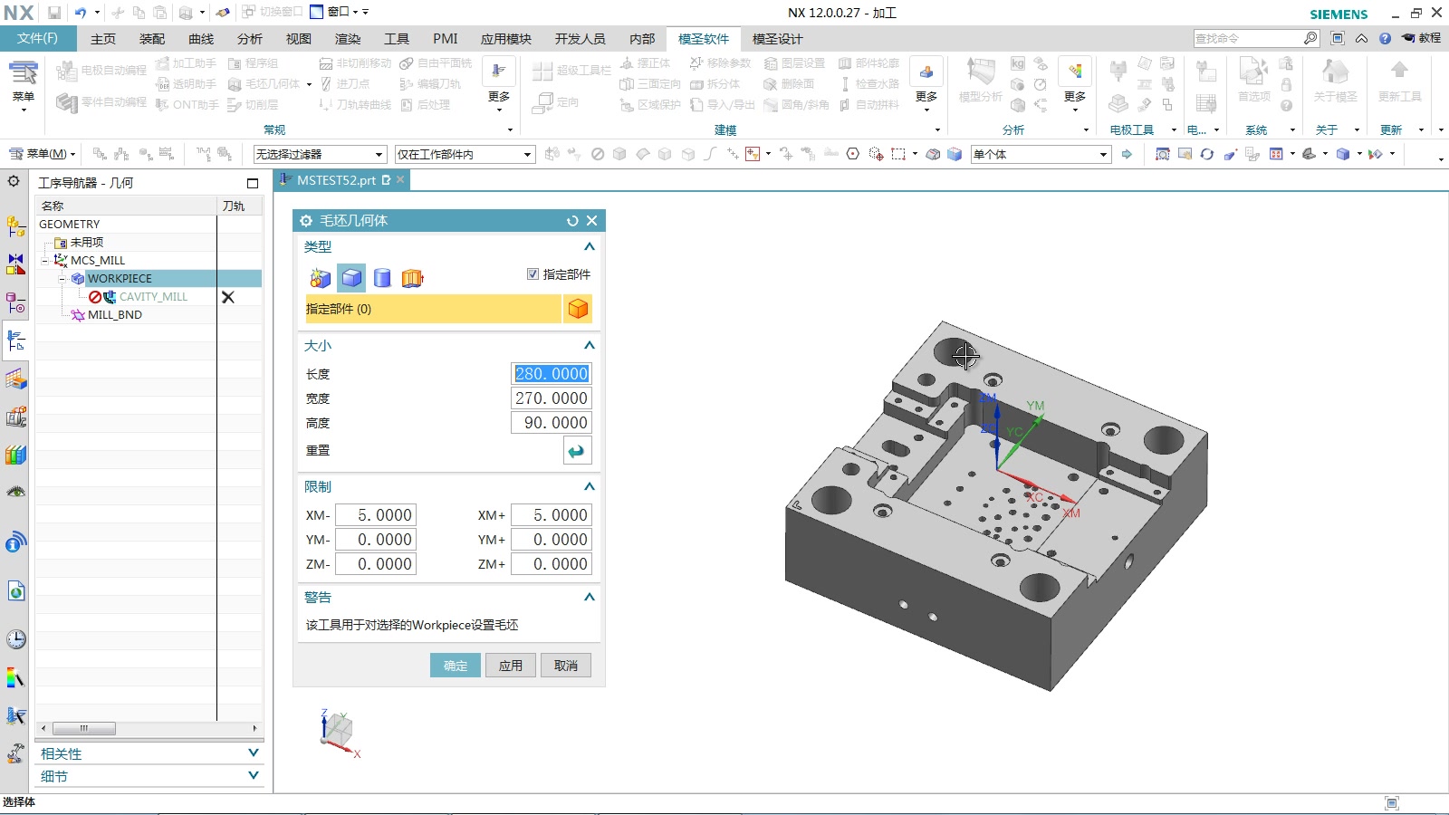Click the 高度 input field
The height and width of the screenshot is (815, 1449).
click(x=552, y=423)
